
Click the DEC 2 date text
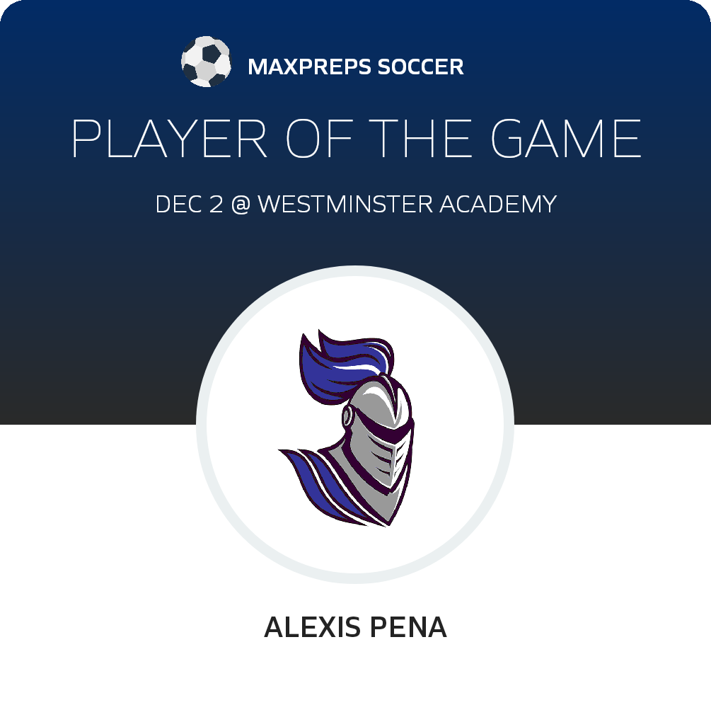point(189,204)
